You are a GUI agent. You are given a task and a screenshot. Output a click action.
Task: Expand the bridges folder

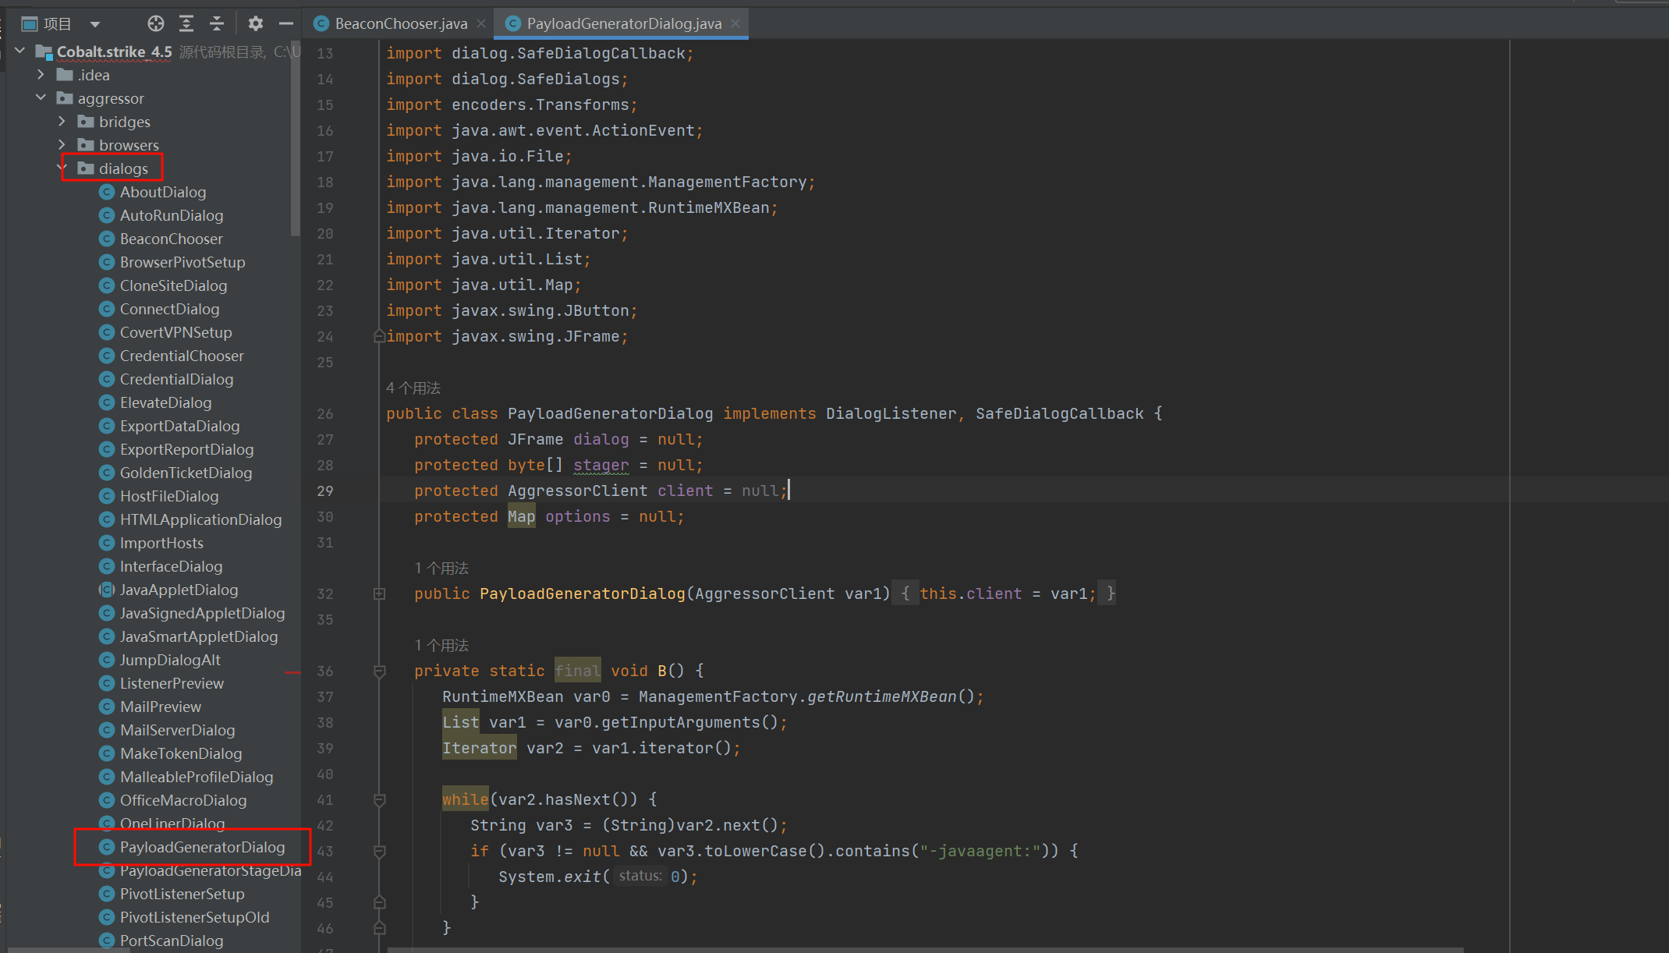coord(62,122)
